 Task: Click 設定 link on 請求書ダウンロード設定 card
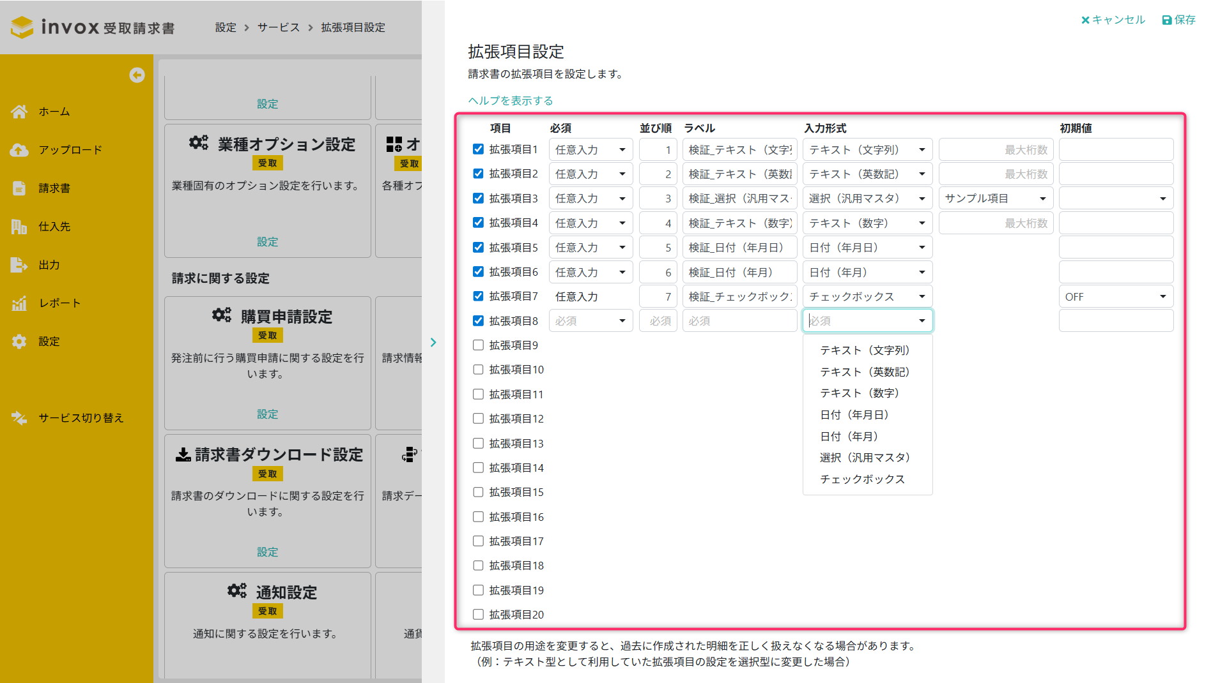coord(268,552)
